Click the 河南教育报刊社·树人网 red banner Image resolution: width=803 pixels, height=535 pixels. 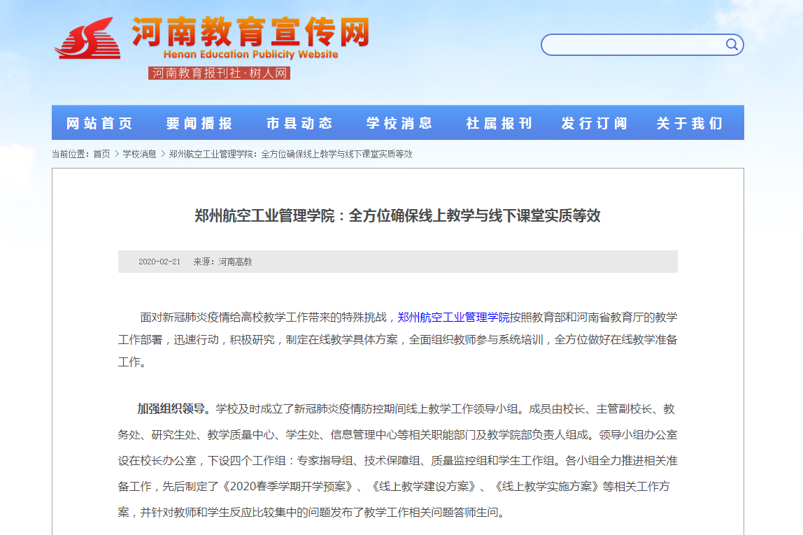click(x=219, y=73)
